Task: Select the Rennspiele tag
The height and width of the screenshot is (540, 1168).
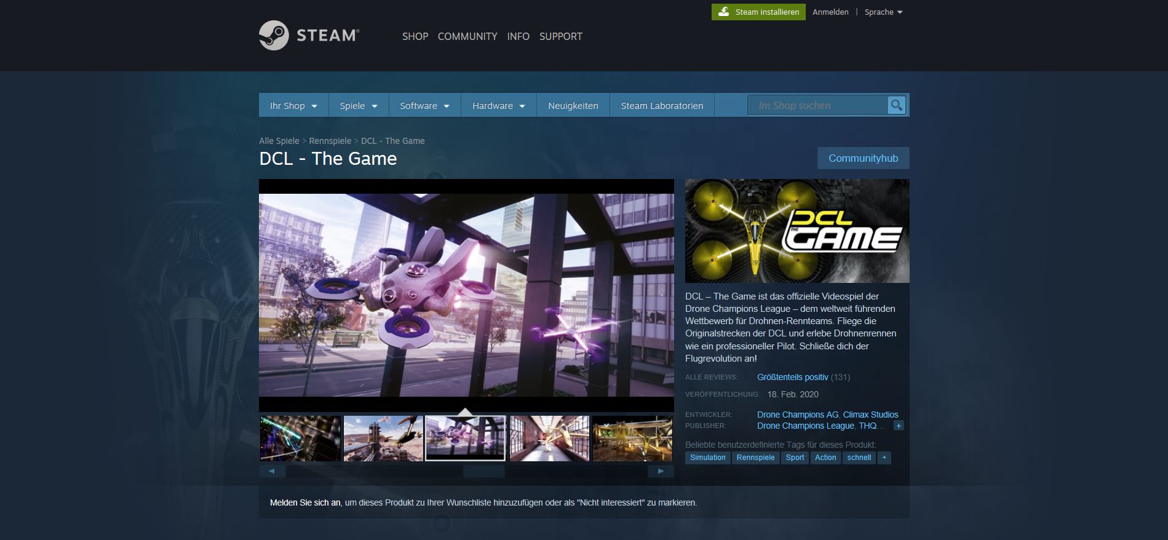Action: tap(756, 458)
